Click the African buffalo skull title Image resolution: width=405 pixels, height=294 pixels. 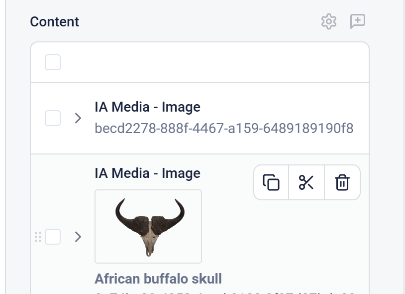point(158,279)
